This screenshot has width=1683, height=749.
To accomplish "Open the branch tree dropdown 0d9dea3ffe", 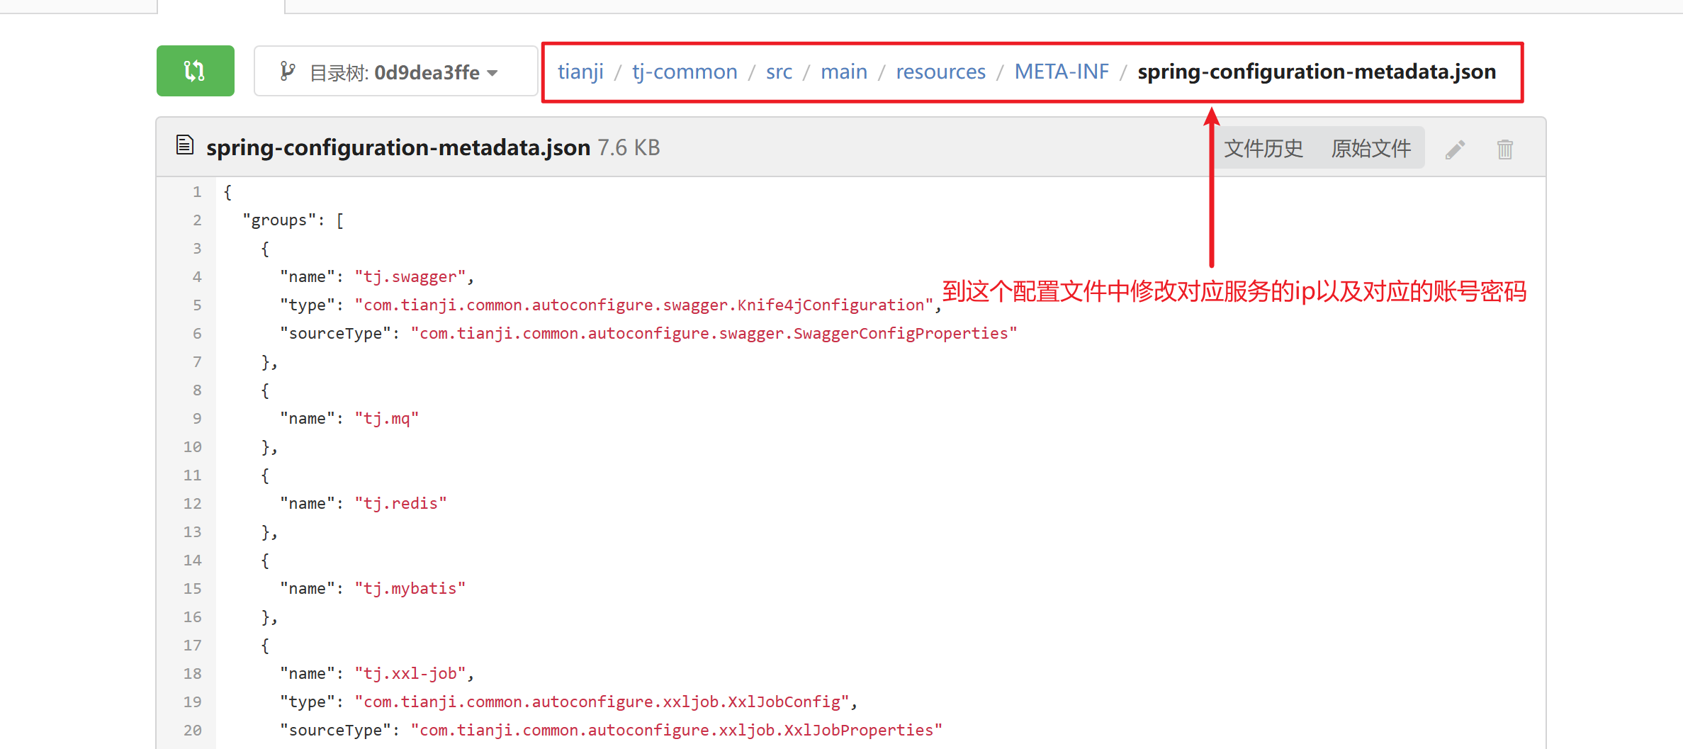I will point(395,71).
